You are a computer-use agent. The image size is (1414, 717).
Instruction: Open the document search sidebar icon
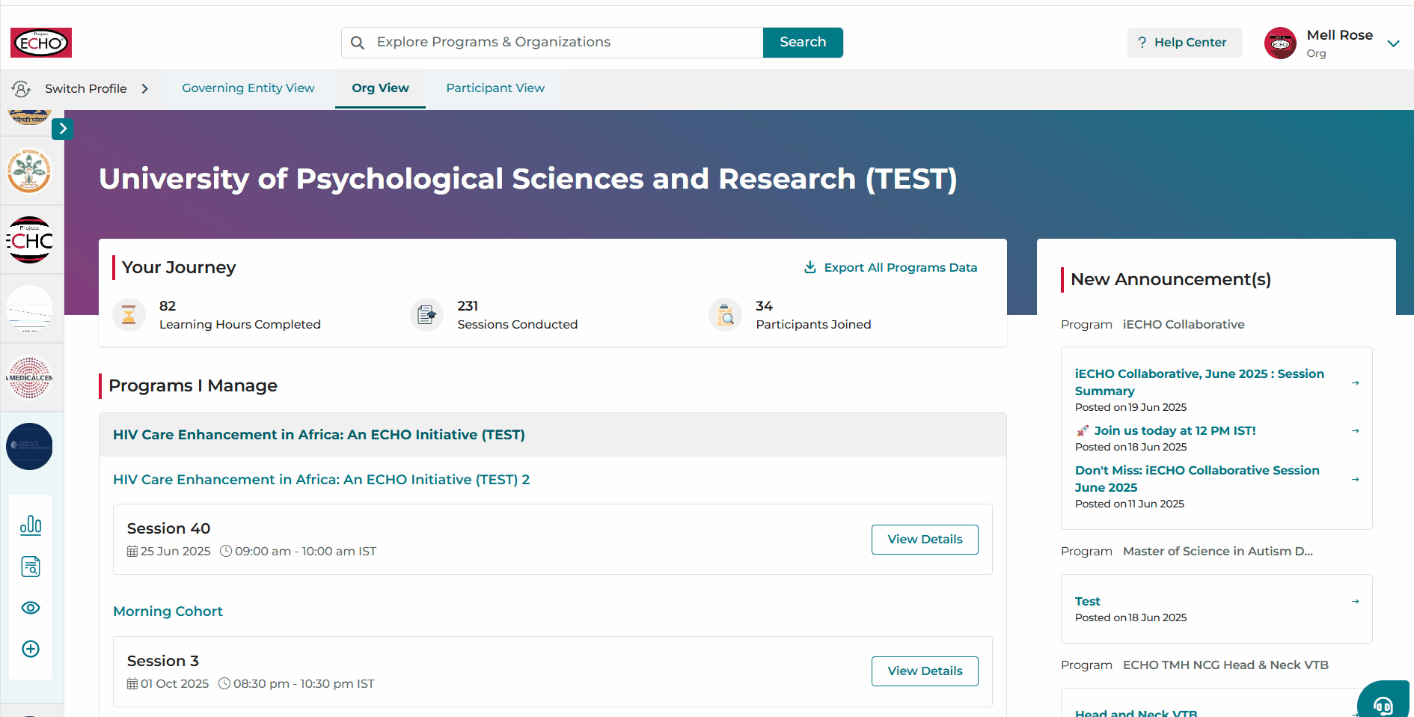pos(31,567)
